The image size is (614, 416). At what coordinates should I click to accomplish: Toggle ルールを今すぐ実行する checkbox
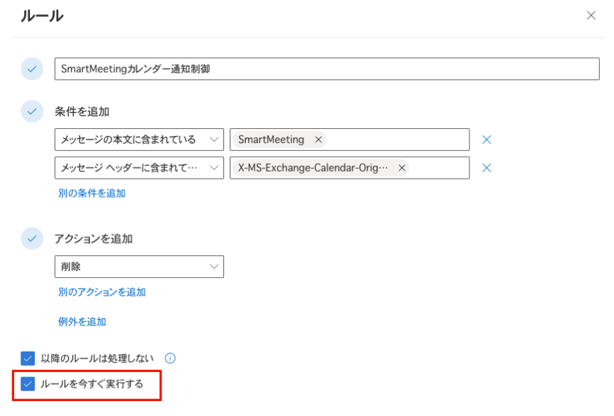[x=28, y=384]
